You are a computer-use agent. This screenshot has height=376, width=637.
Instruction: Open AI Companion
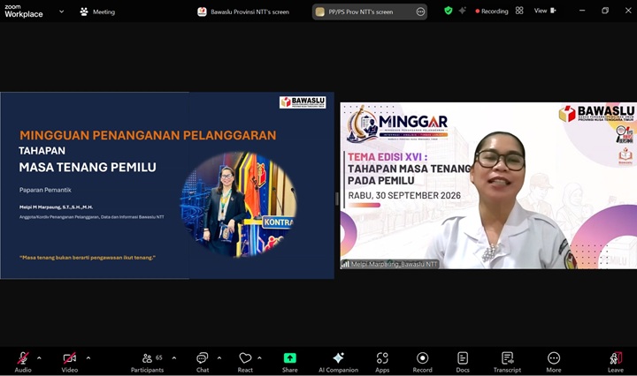(338, 362)
